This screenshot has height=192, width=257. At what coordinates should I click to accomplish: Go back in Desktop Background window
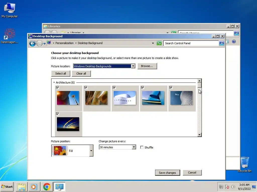(x=32, y=43)
